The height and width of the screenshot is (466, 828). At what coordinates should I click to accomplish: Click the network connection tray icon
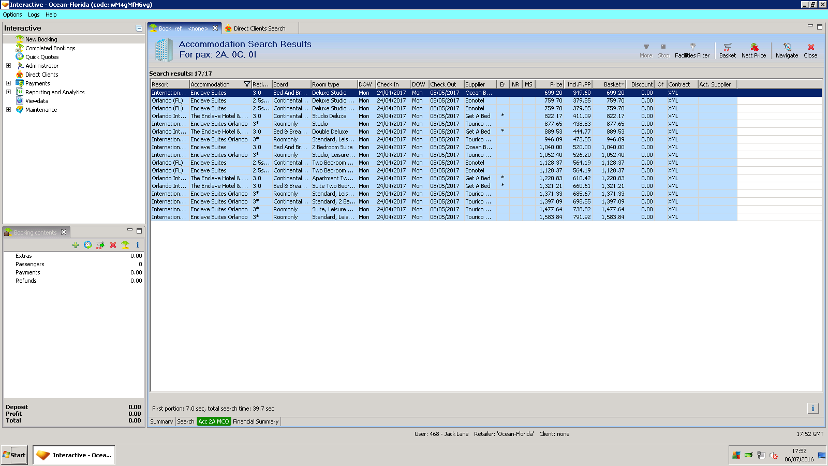[761, 456]
